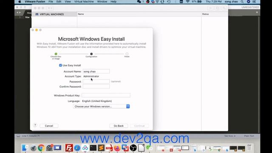This screenshot has height=153, width=272.
Task: Open Finder from the Dock
Action: point(25,148)
